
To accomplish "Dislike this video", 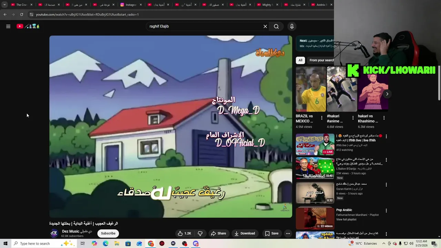I will (x=200, y=233).
